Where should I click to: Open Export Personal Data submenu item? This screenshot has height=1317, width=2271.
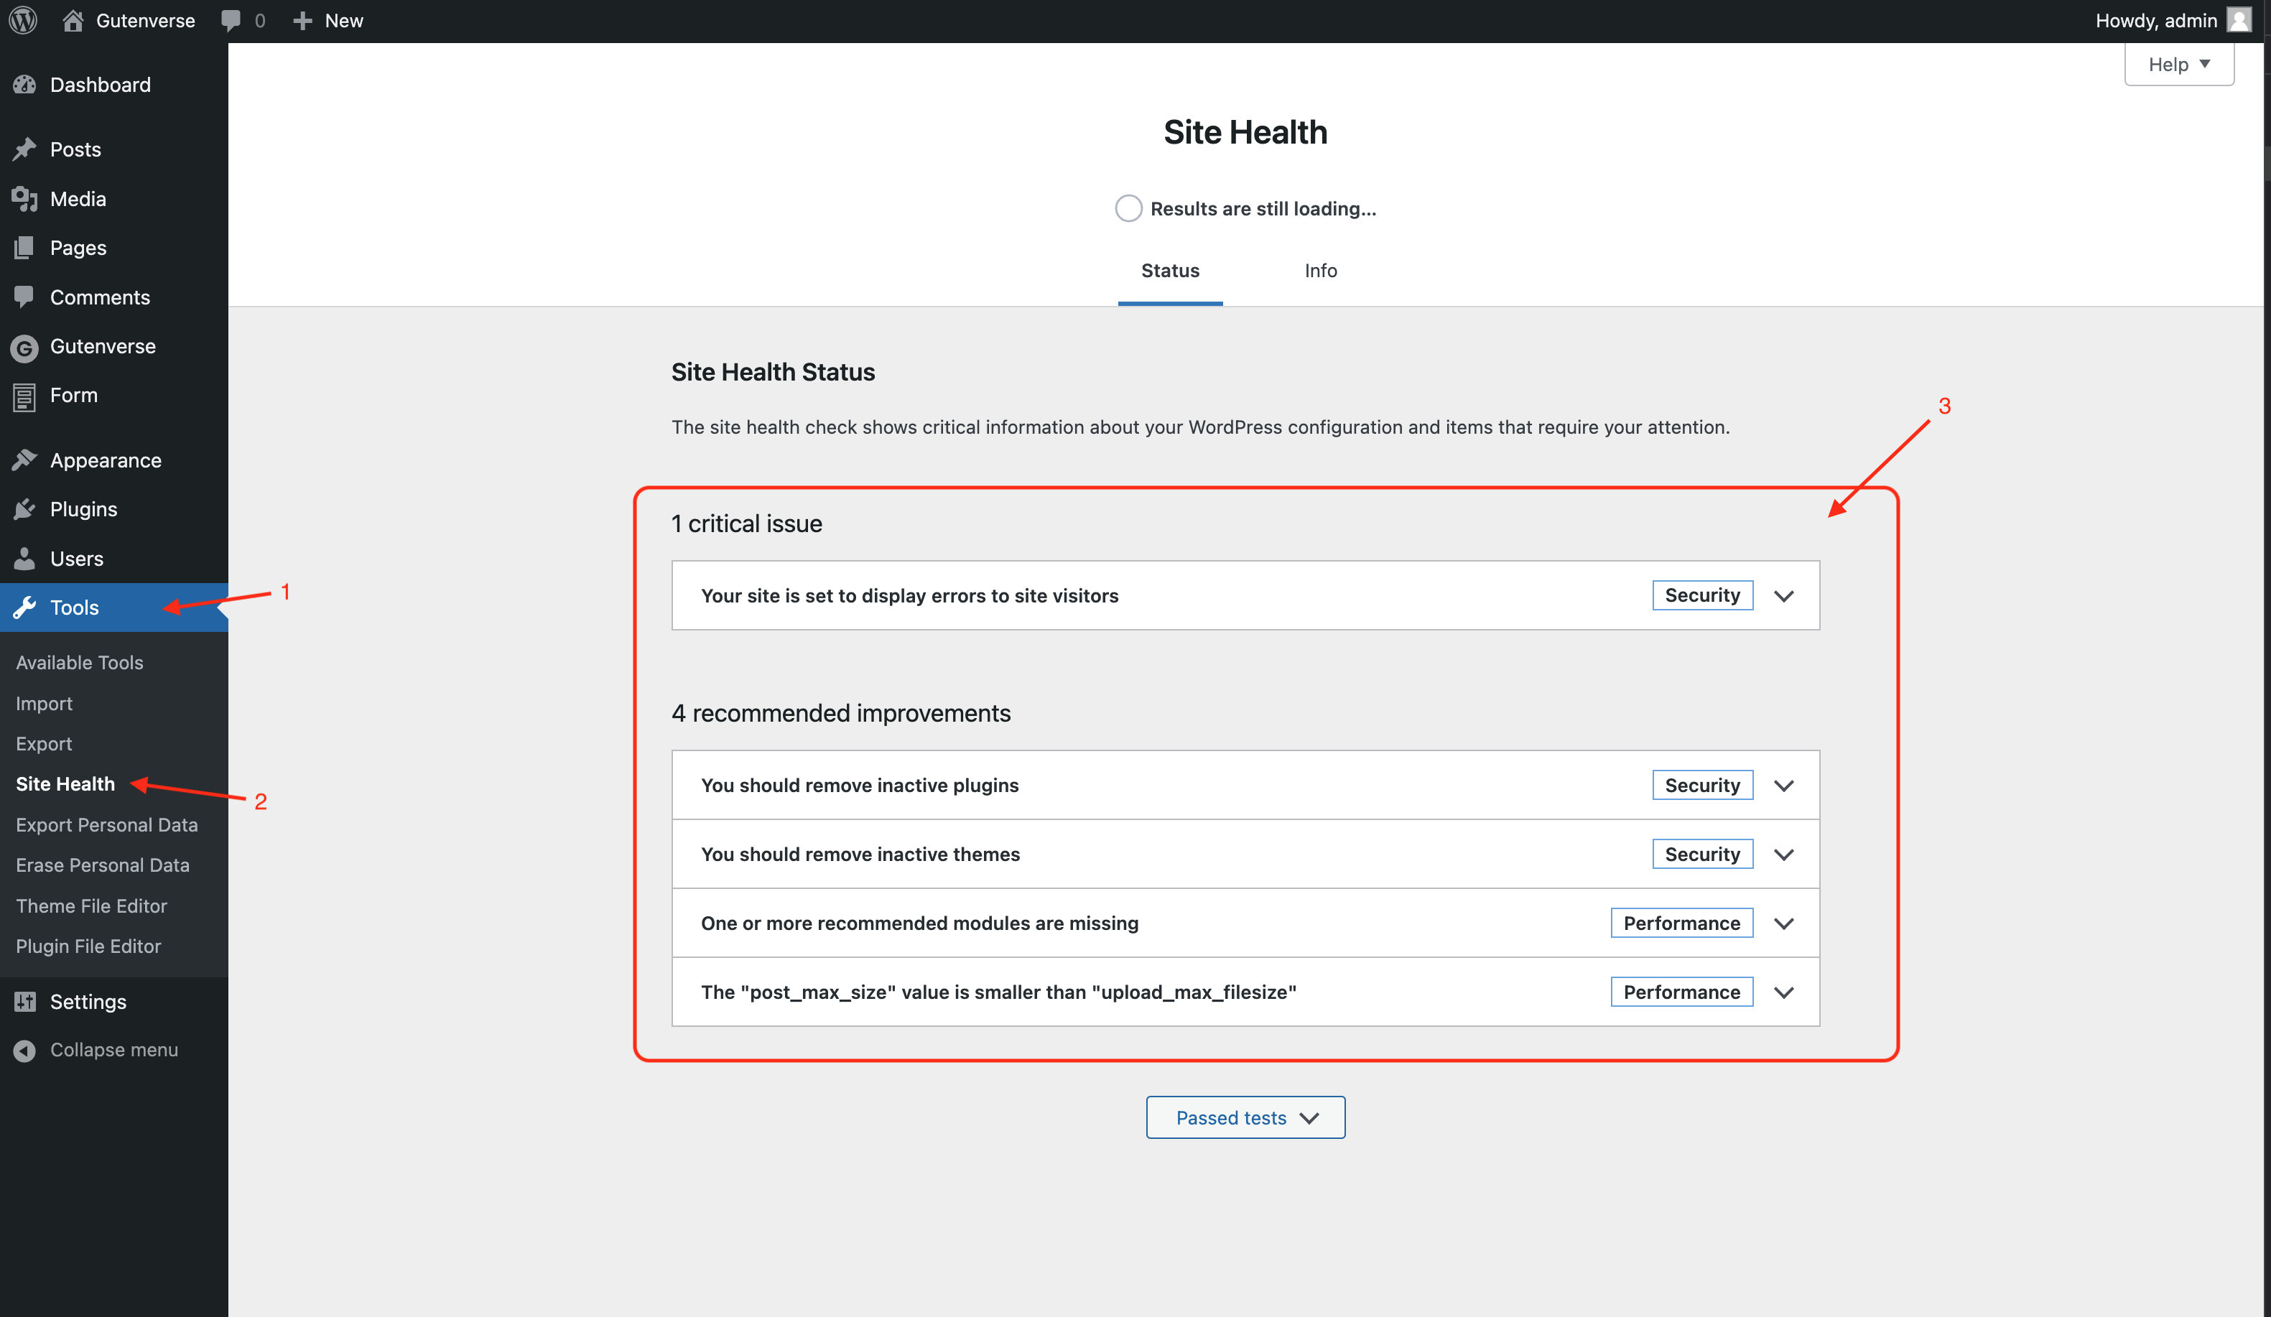click(106, 824)
